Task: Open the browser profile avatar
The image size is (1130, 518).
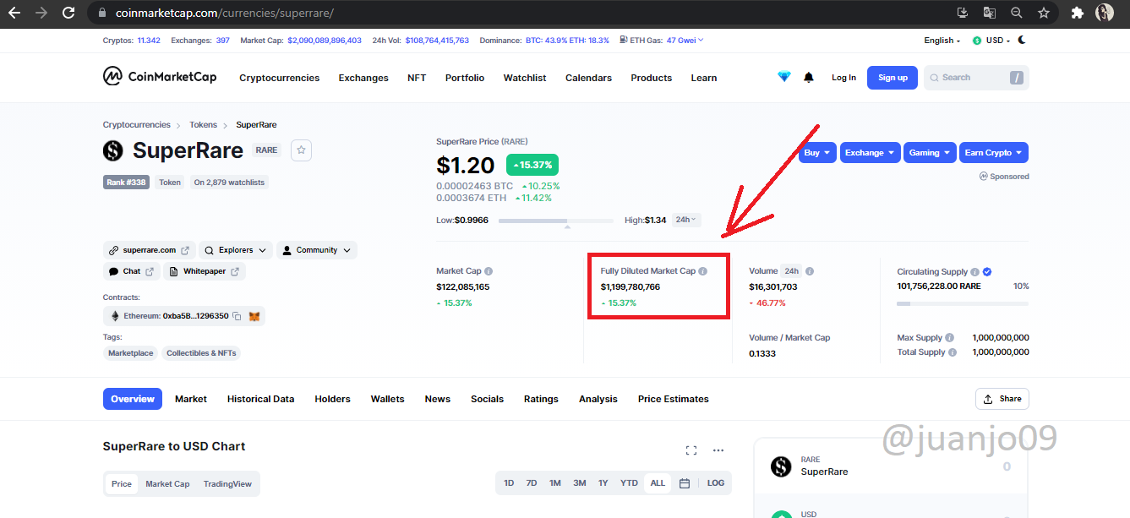Action: coord(1105,13)
